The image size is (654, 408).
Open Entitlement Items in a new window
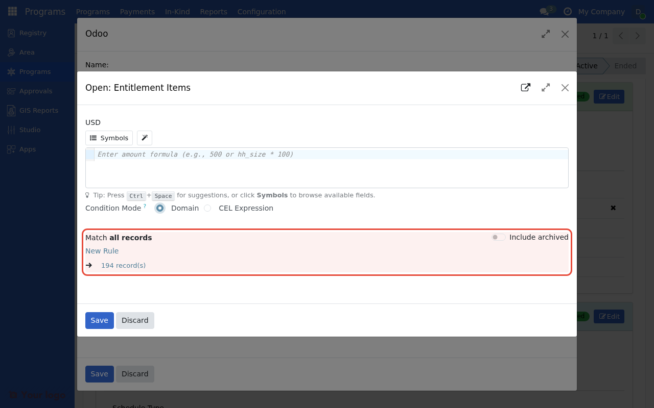pyautogui.click(x=526, y=87)
